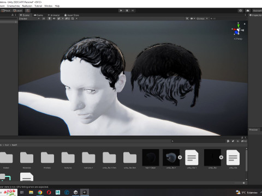
Task: Open the Help menu
Action: pos(57,6)
